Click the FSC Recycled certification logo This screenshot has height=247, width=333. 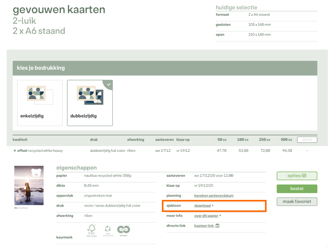pyautogui.click(x=92, y=230)
